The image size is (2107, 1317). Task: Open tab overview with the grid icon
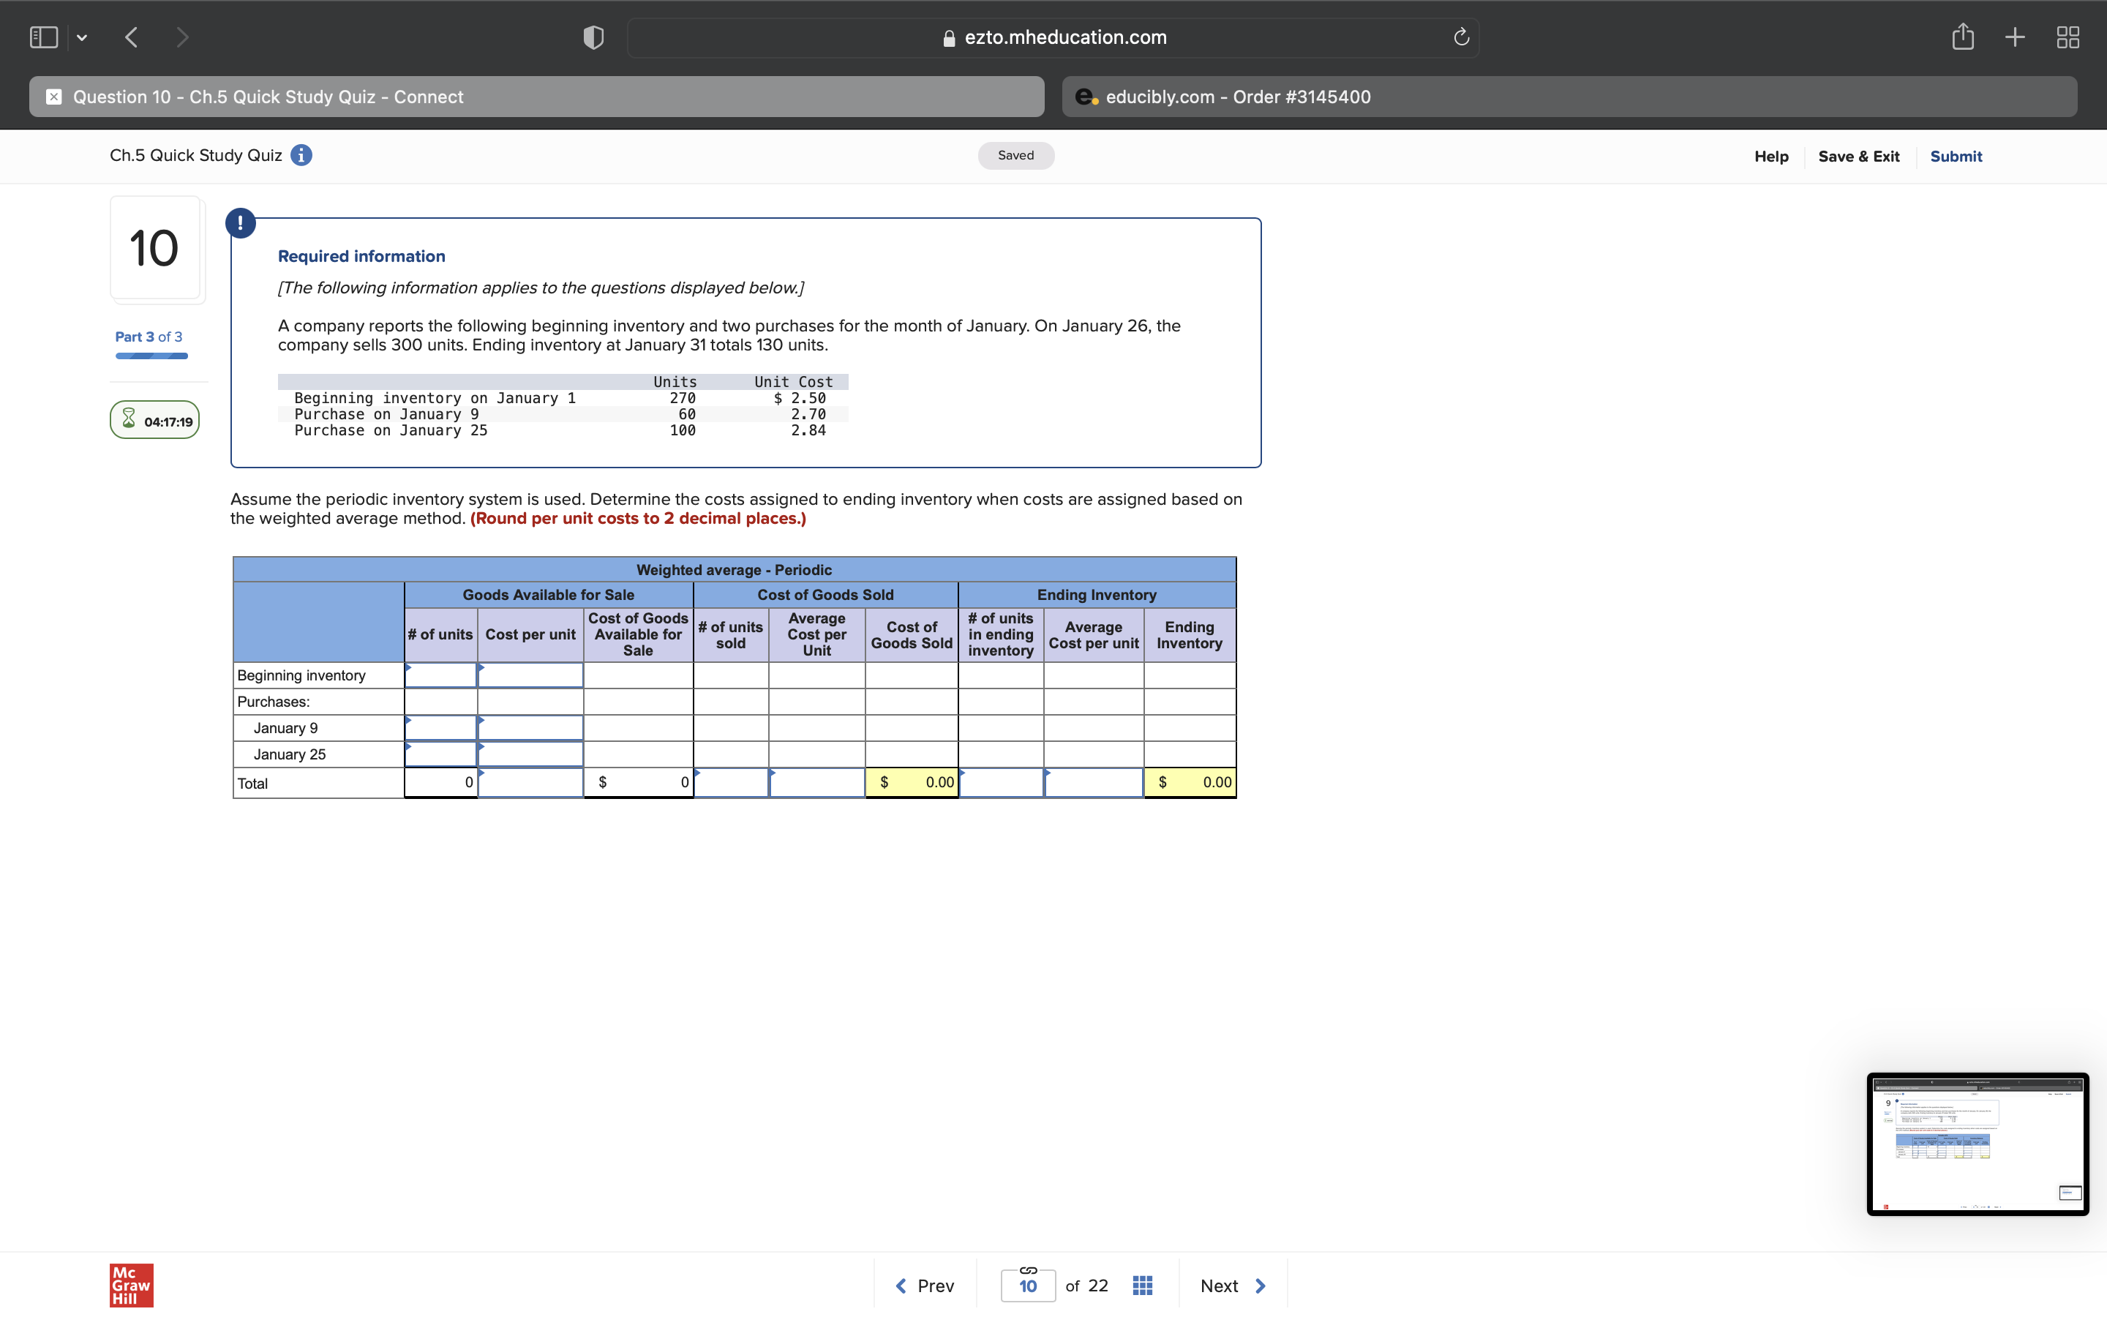coord(2067,37)
